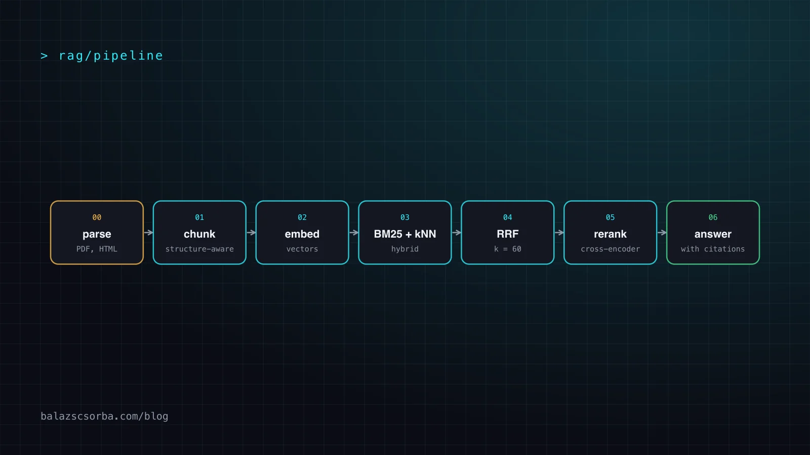
Task: Click step number '00' label
Action: [97, 217]
